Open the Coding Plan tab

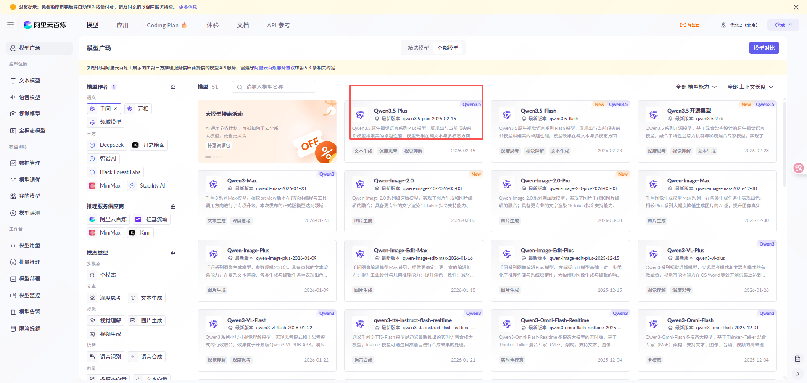(166, 25)
